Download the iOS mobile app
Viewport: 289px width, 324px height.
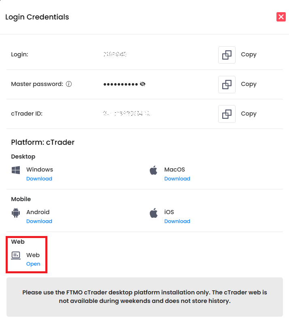click(x=177, y=221)
